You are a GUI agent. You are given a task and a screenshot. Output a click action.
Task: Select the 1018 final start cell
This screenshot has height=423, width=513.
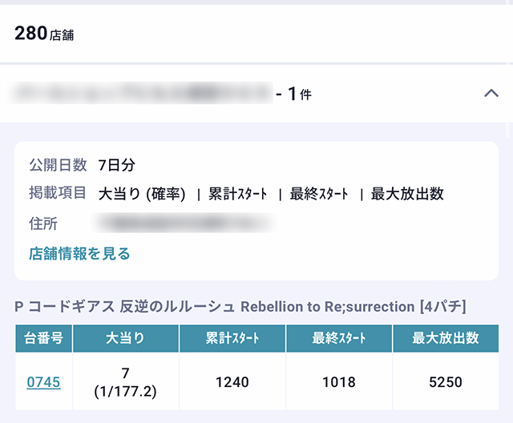click(x=338, y=383)
